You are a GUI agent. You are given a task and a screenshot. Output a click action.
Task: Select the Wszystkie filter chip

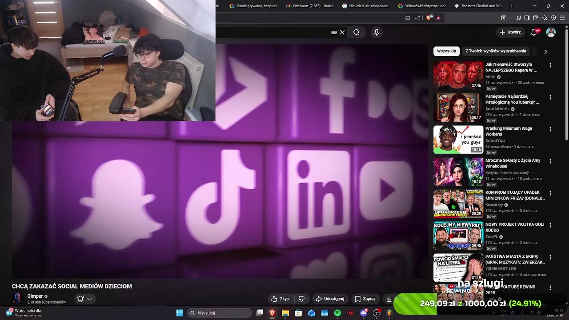pos(446,51)
